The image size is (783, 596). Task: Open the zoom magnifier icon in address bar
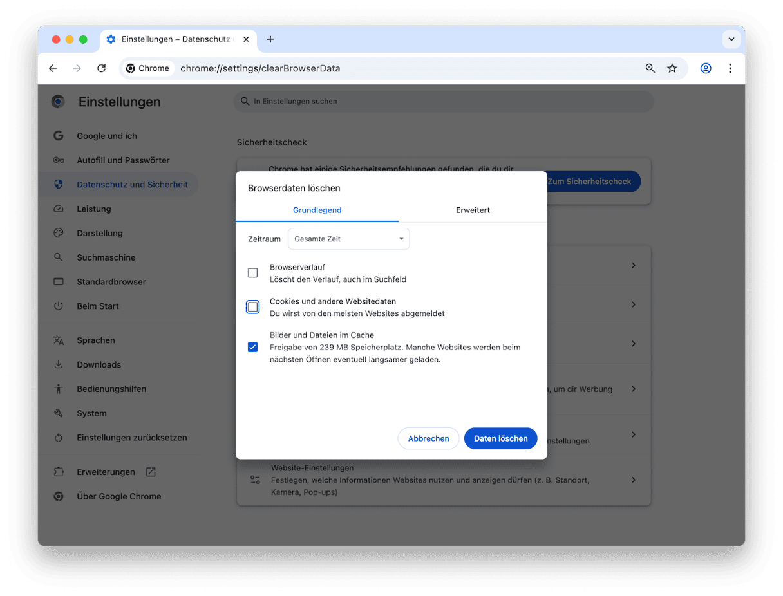650,68
